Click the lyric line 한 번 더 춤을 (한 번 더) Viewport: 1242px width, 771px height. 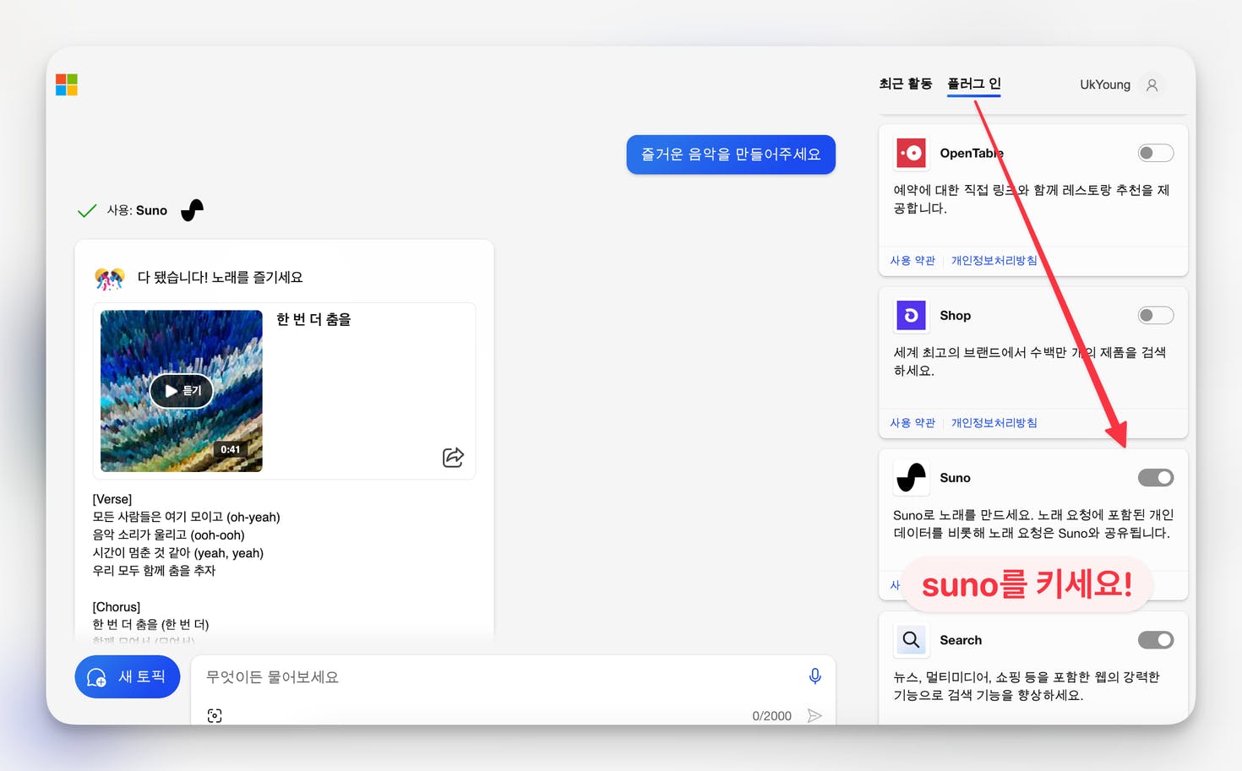click(x=150, y=625)
